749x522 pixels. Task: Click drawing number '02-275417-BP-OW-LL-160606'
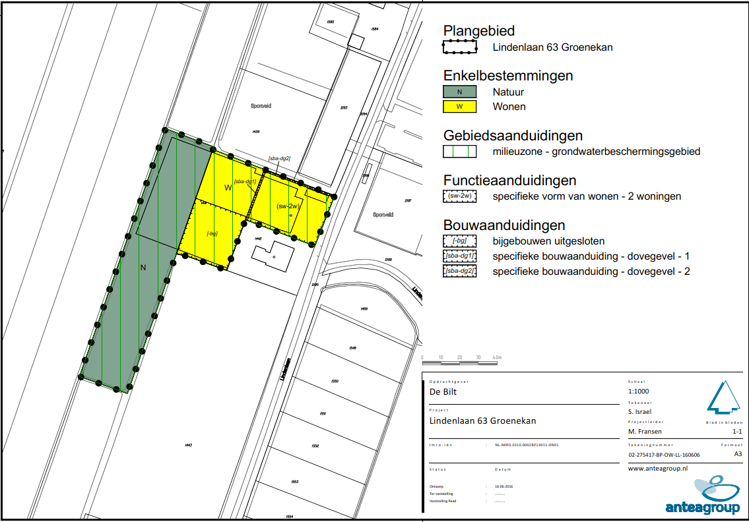tap(664, 455)
